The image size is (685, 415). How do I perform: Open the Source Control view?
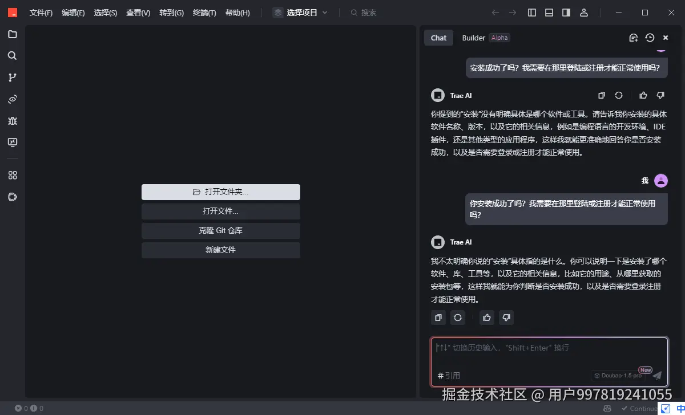[x=13, y=78]
